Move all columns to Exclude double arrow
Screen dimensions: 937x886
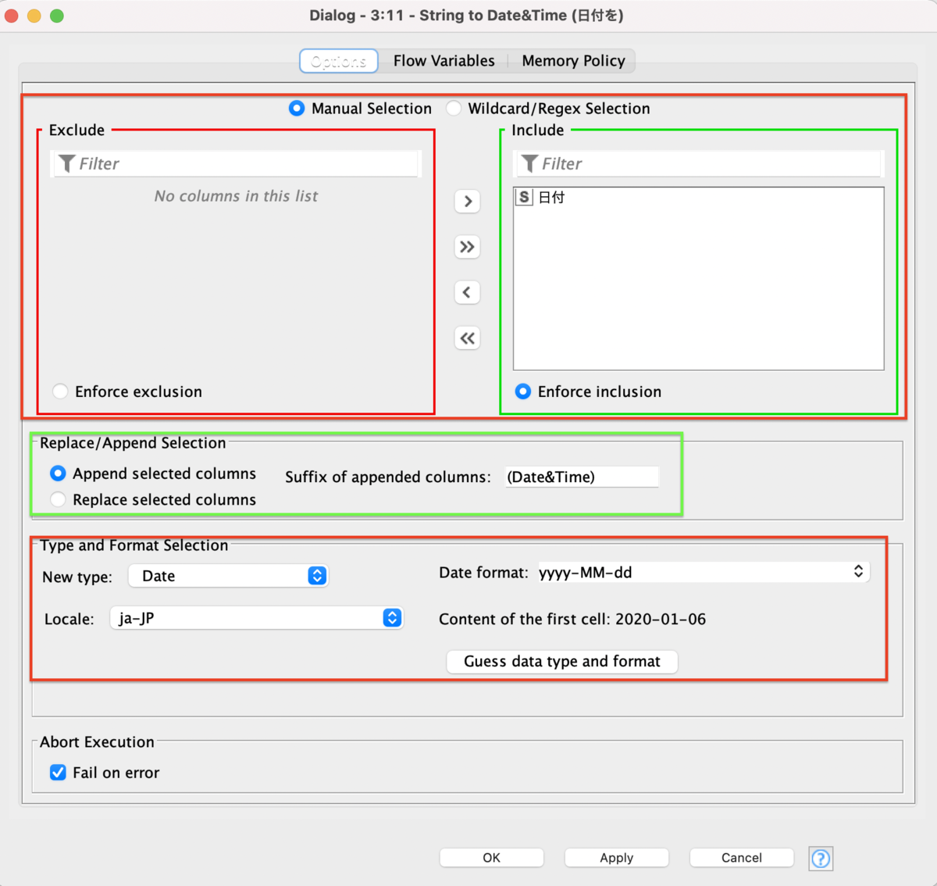(467, 338)
